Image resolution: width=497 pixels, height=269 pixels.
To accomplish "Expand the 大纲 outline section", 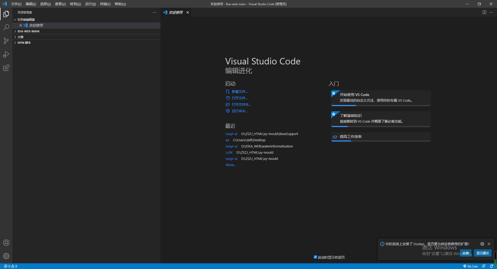I will [x=86, y=37].
